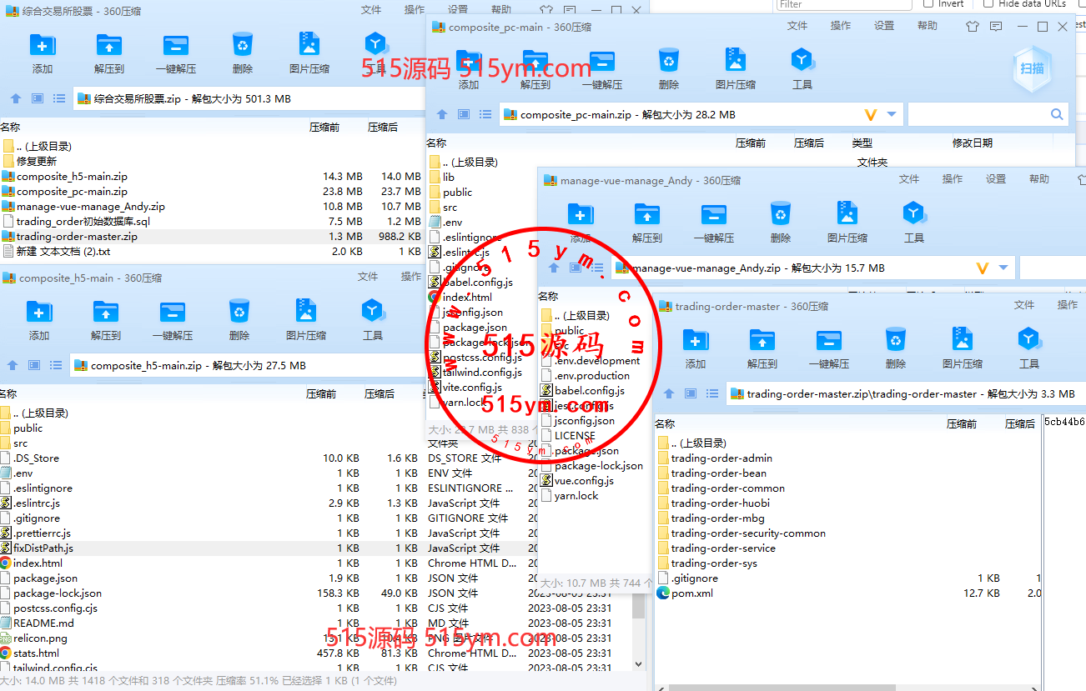This screenshot has width=1086, height=691.
Task: Expand path dropdown of manage-vue-manage_Andy.zip
Action: (x=1003, y=268)
